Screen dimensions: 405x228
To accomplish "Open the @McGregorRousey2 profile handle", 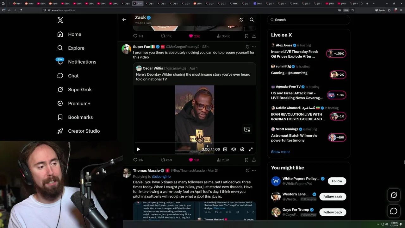I will pos(183,47).
